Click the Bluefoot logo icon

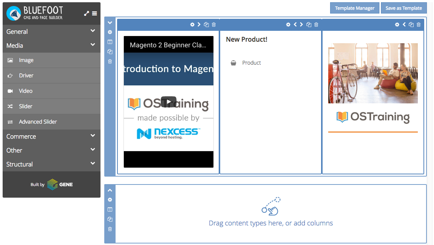(14, 13)
